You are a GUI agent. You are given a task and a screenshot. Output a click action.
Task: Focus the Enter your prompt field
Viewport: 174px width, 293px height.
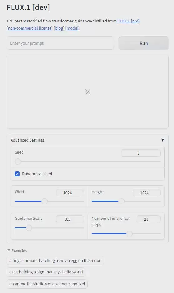pos(60,43)
